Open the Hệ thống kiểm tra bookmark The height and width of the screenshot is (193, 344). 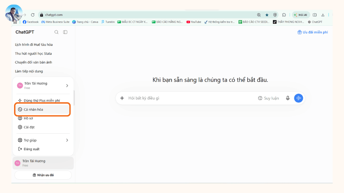click(219, 22)
